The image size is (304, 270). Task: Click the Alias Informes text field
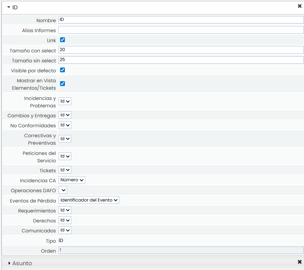(x=181, y=30)
